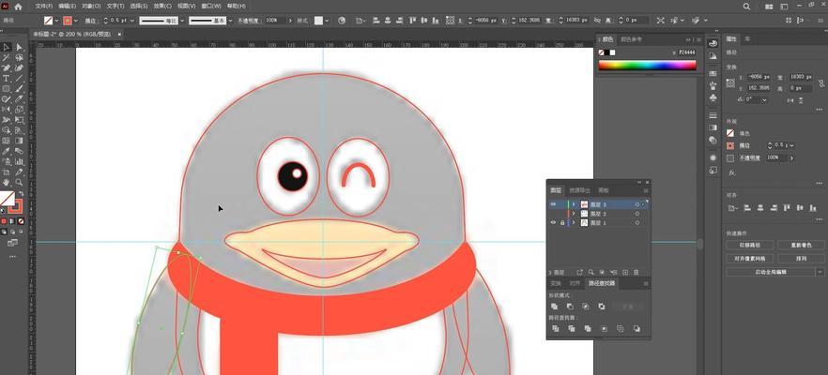Select the Paintbrush tool
828x375 pixels.
coord(19,89)
